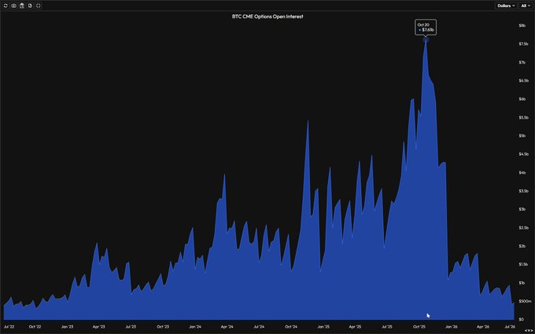Click the $4.5b y-axis label
This screenshot has width=535, height=334.
point(523,154)
